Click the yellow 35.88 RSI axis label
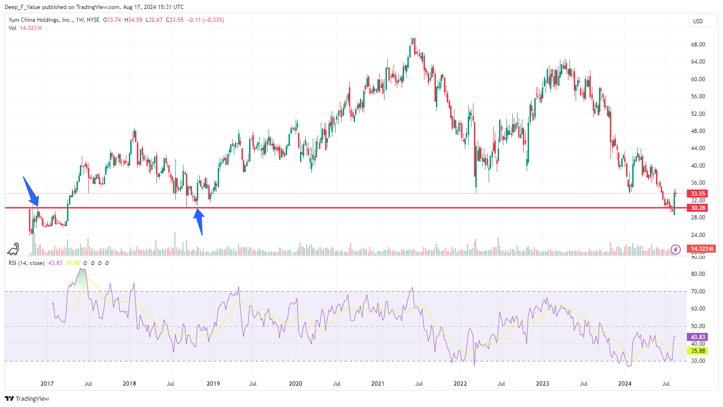 pos(698,351)
